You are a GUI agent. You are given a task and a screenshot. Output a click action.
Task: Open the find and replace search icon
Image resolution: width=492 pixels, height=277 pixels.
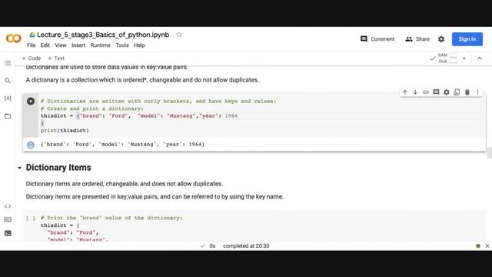tap(8, 81)
